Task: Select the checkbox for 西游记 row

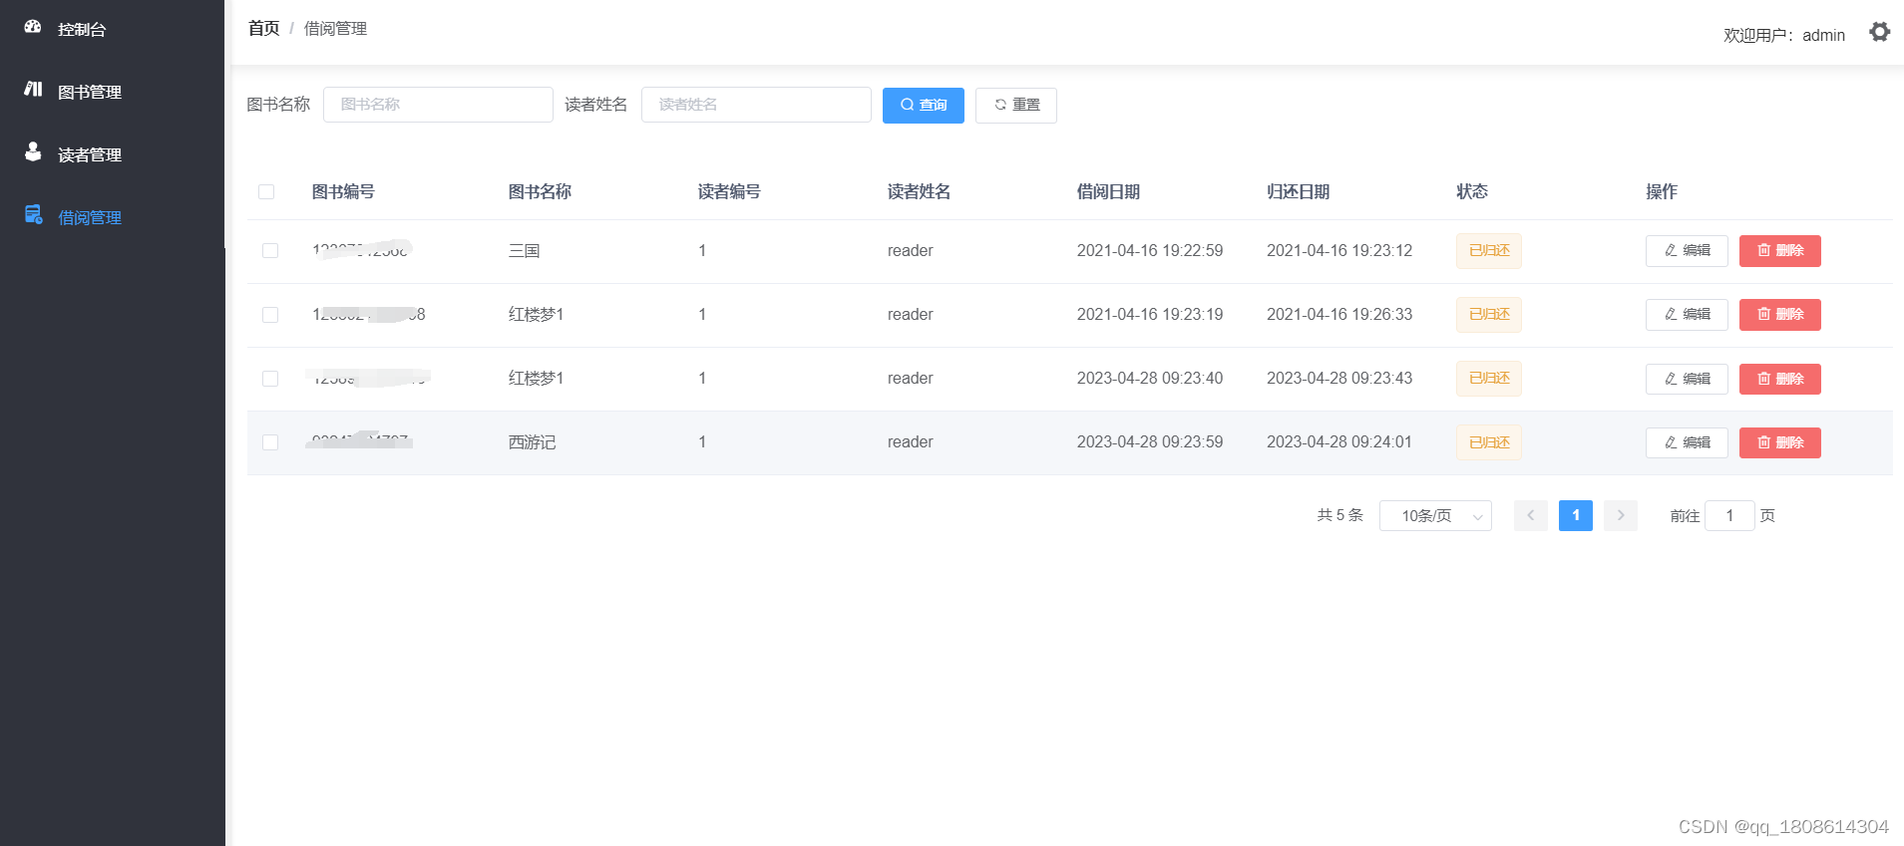Action: 270,442
